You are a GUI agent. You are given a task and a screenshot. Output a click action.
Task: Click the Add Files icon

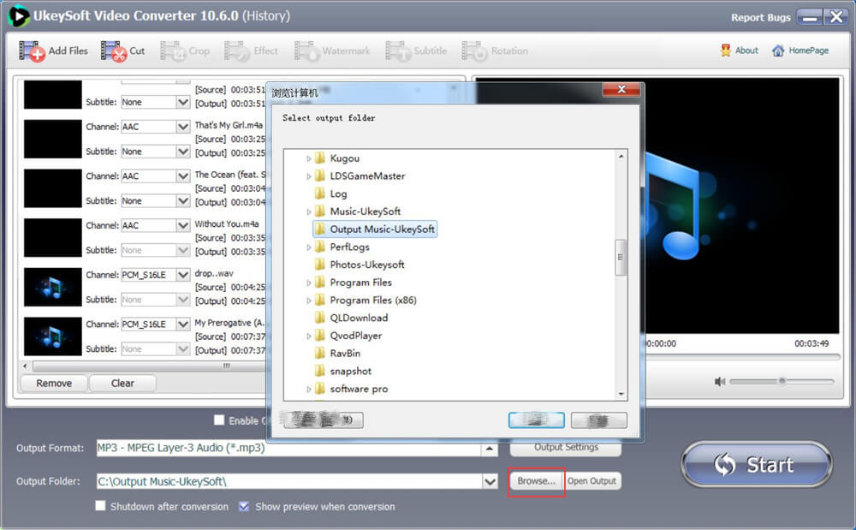53,51
